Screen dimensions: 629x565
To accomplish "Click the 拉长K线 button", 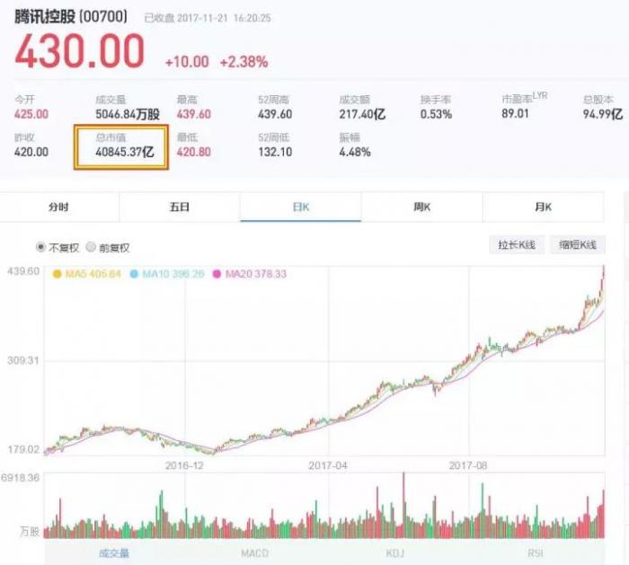I will point(517,244).
